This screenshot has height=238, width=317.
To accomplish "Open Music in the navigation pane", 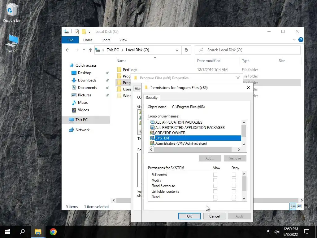I will [x=83, y=103].
